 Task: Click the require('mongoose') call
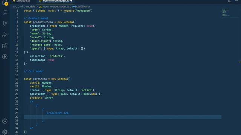[78, 11]
